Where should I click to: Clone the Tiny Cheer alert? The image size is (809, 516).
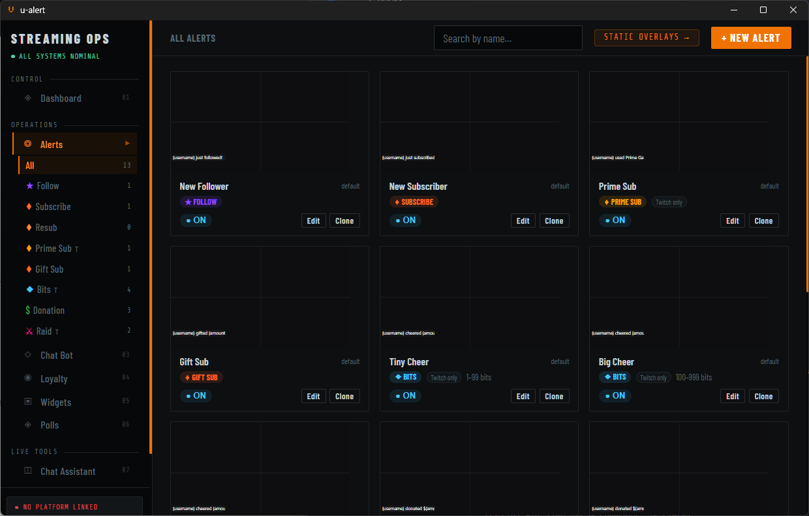554,397
